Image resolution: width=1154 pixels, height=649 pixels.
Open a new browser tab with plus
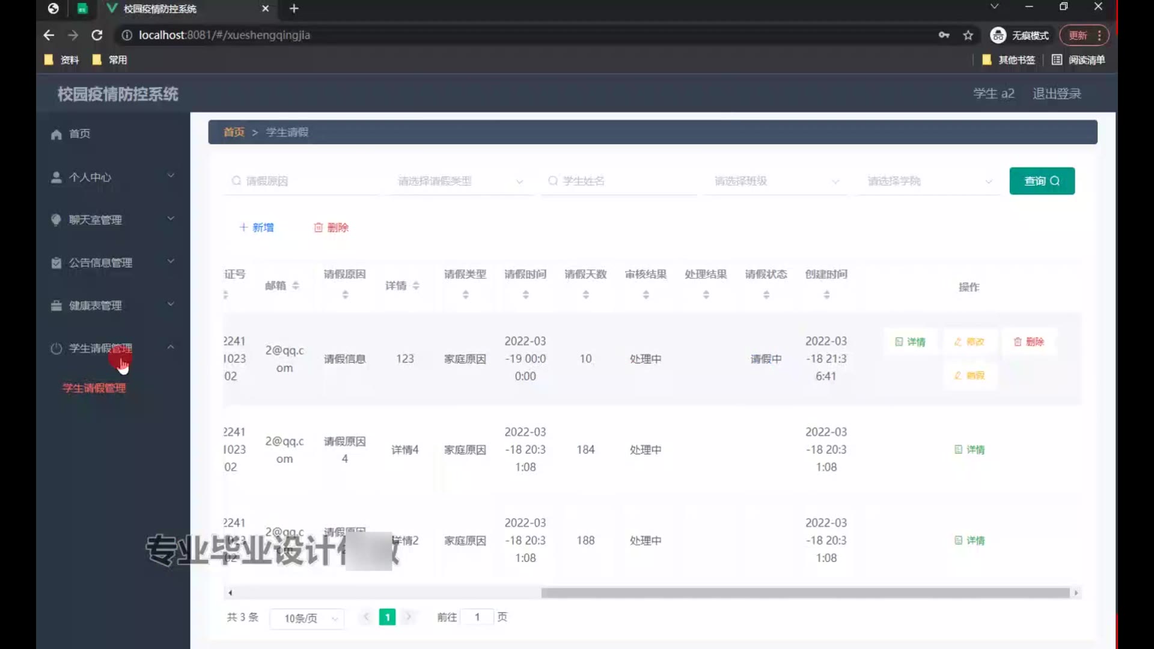pos(294,8)
